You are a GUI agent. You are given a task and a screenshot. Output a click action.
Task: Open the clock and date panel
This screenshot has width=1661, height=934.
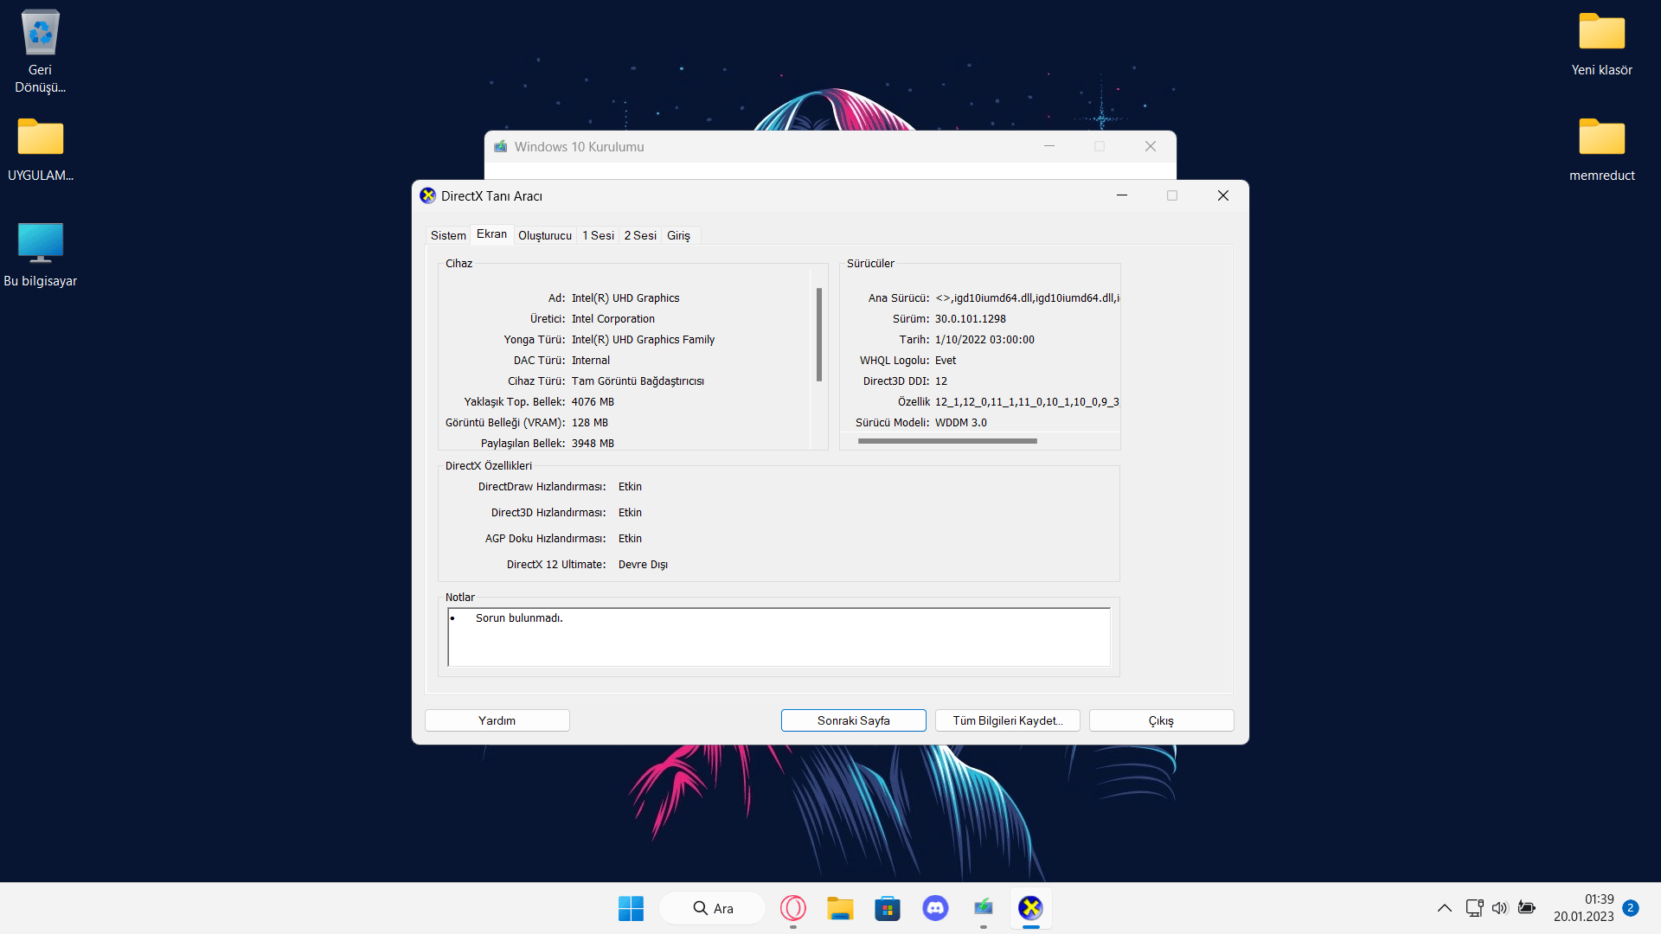(x=1583, y=908)
